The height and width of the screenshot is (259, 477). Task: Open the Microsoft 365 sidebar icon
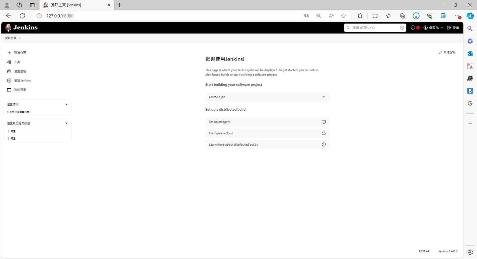coord(470,41)
